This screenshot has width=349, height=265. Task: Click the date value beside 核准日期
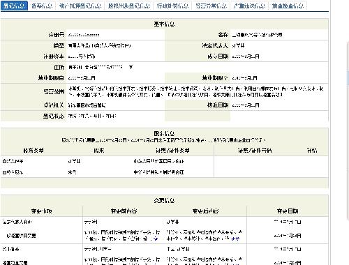246,105
